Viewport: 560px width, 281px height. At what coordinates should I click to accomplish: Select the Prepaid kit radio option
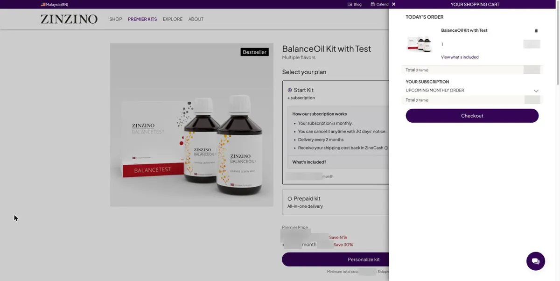click(x=290, y=198)
